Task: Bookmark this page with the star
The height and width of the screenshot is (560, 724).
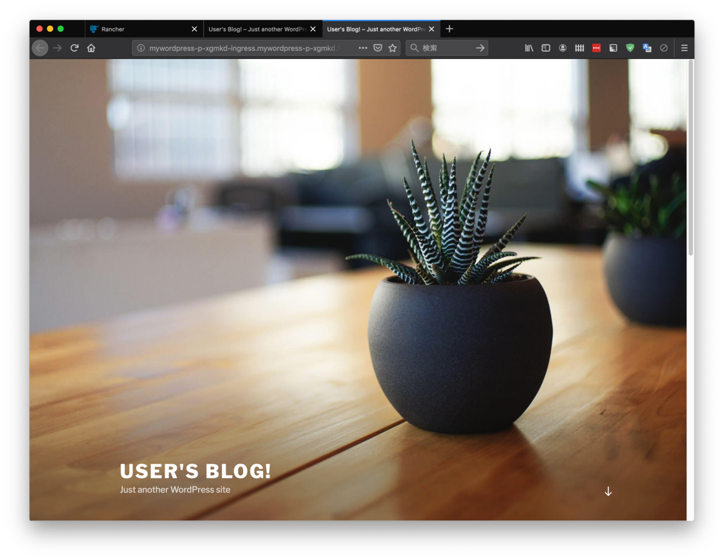Action: click(x=393, y=48)
